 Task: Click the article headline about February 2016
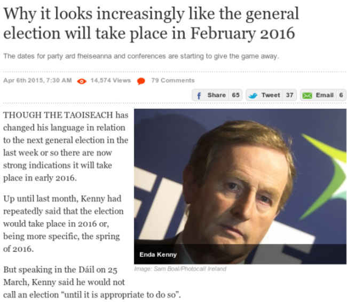151,22
